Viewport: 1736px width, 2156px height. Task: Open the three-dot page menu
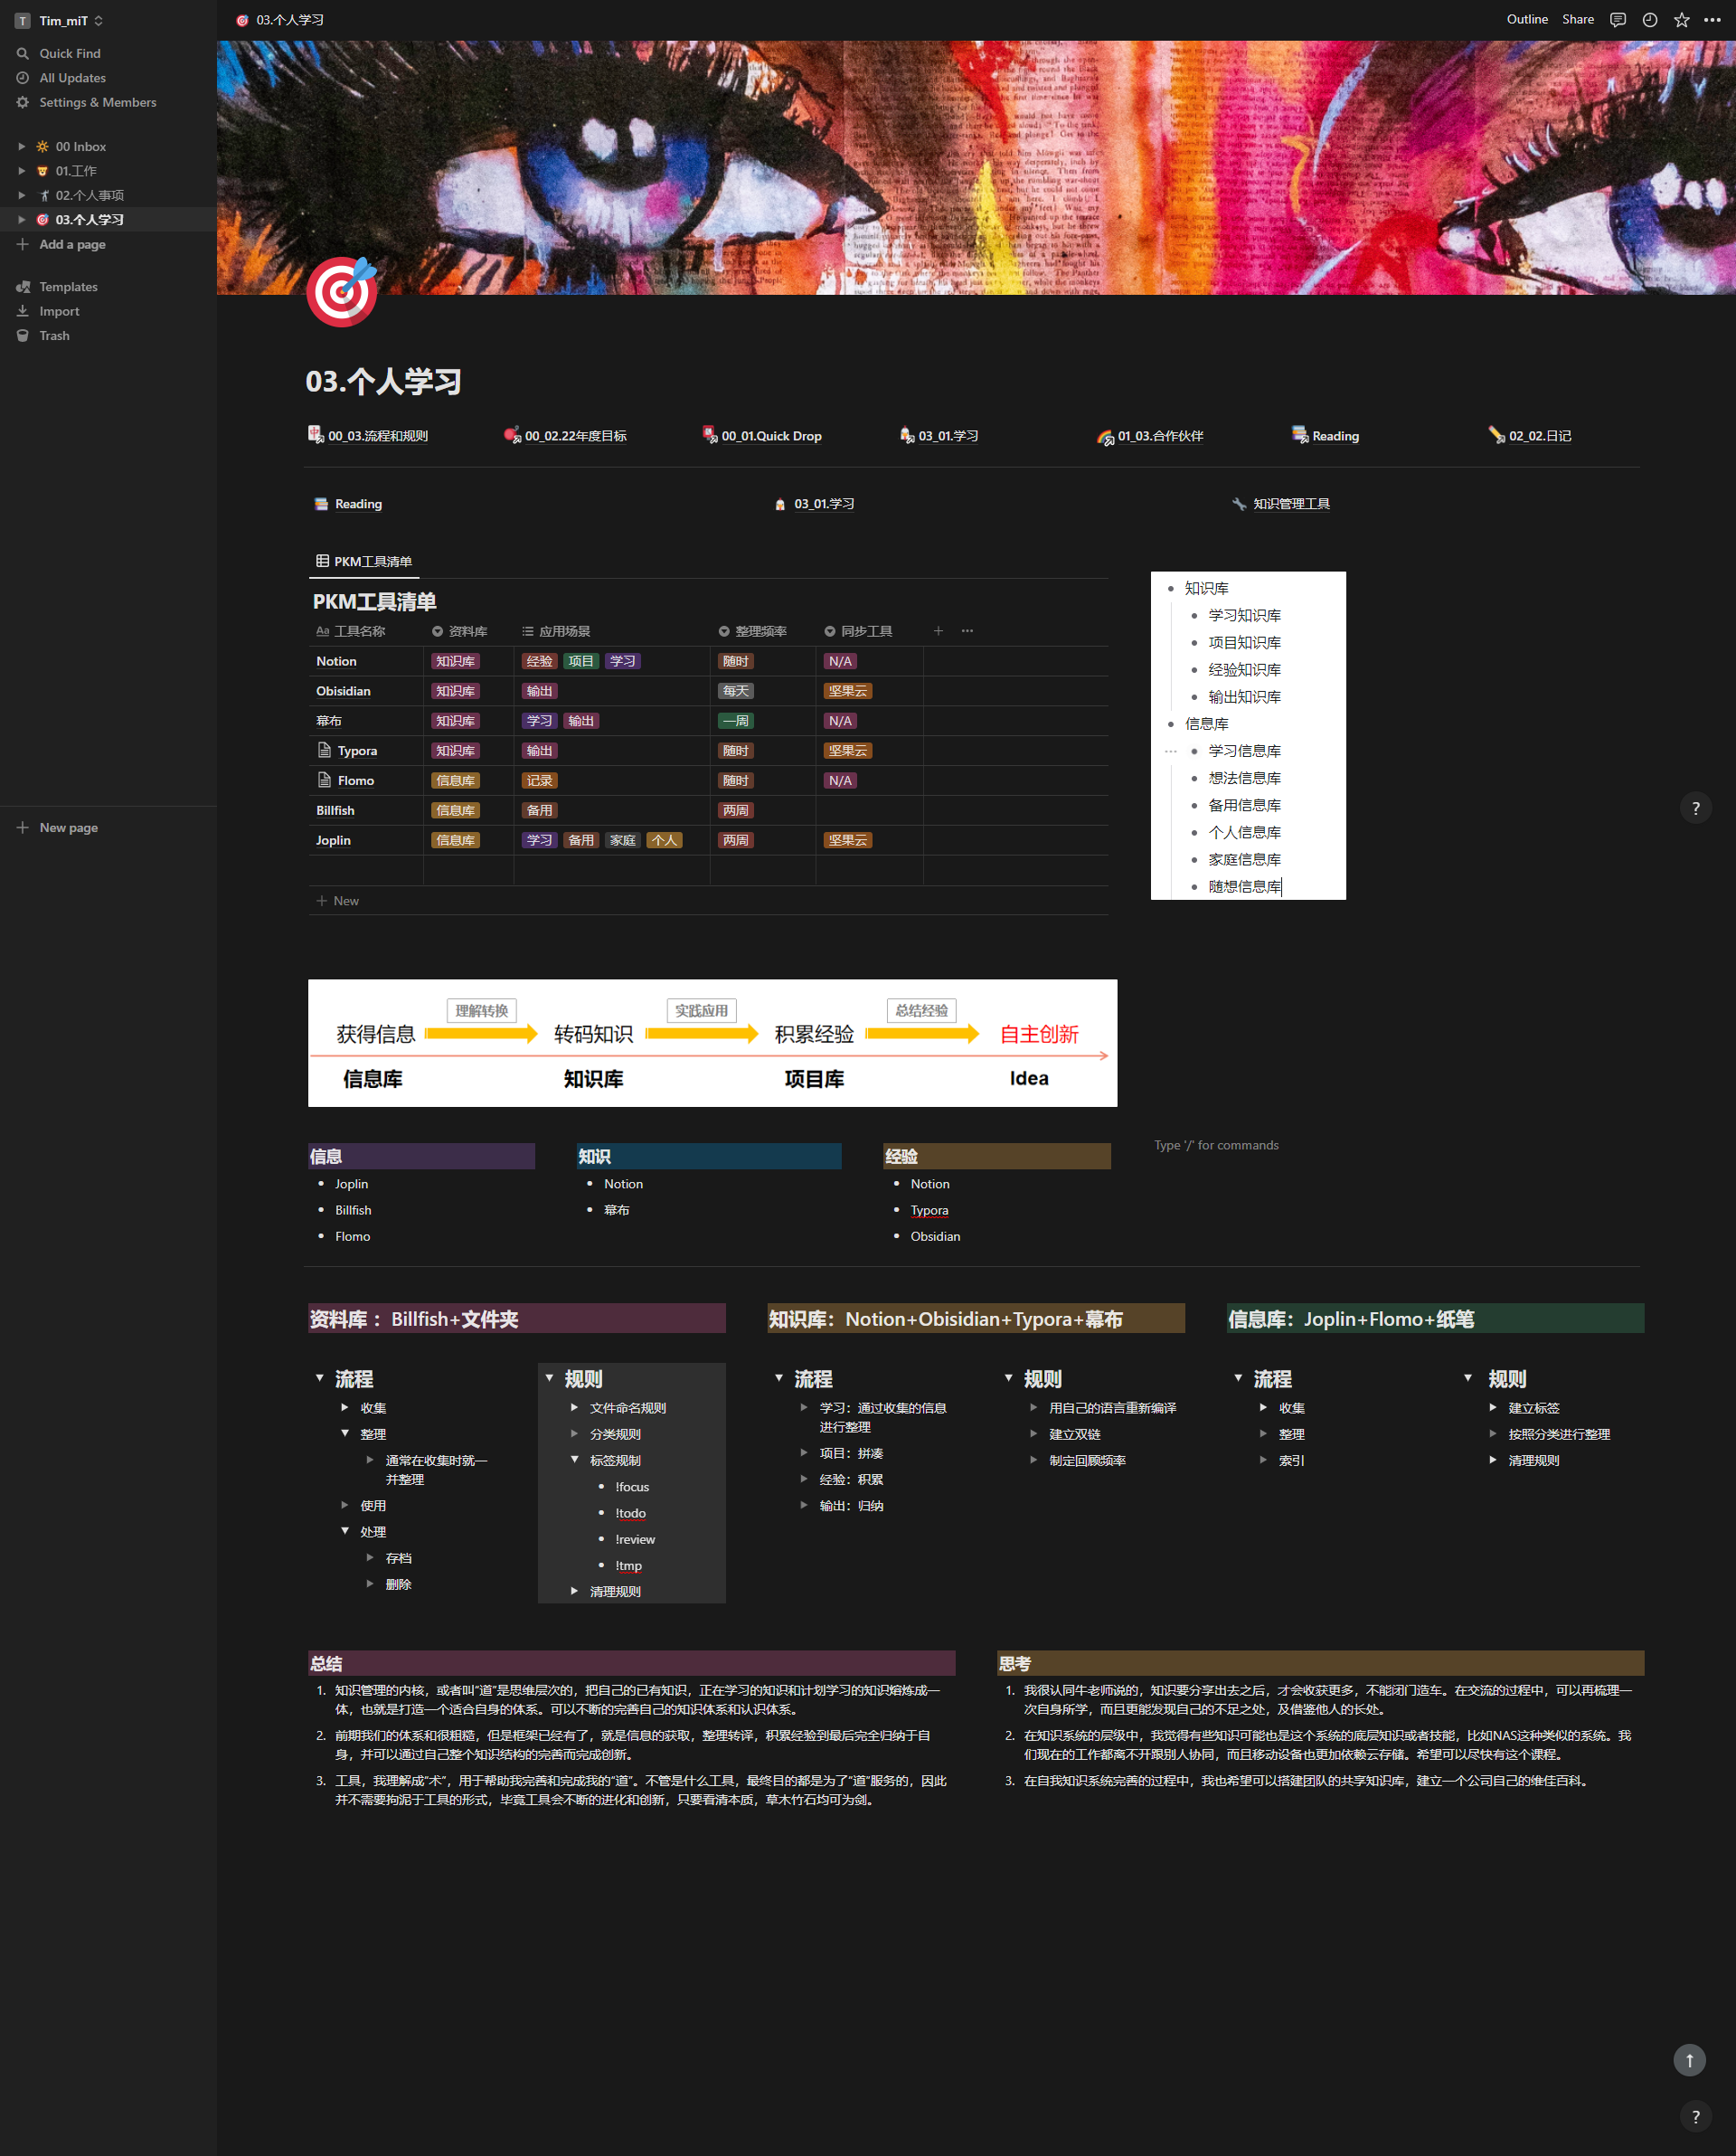(1712, 20)
